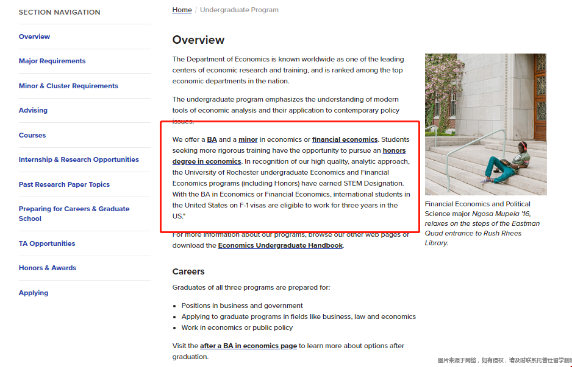Click the honors degree in economics link
This screenshot has height=367, width=572.
(395, 150)
